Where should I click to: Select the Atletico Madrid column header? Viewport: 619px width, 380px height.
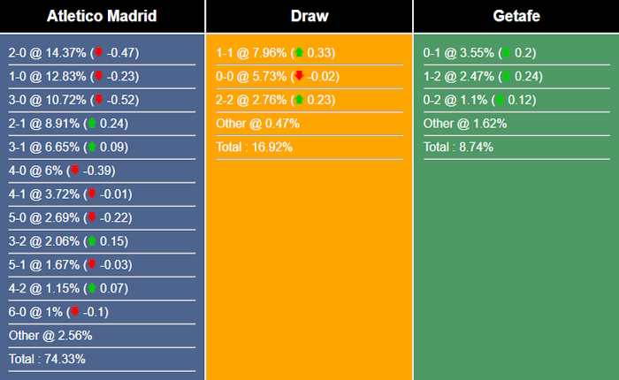(103, 16)
